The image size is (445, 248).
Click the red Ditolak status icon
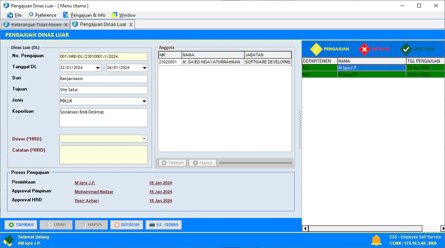(x=364, y=49)
